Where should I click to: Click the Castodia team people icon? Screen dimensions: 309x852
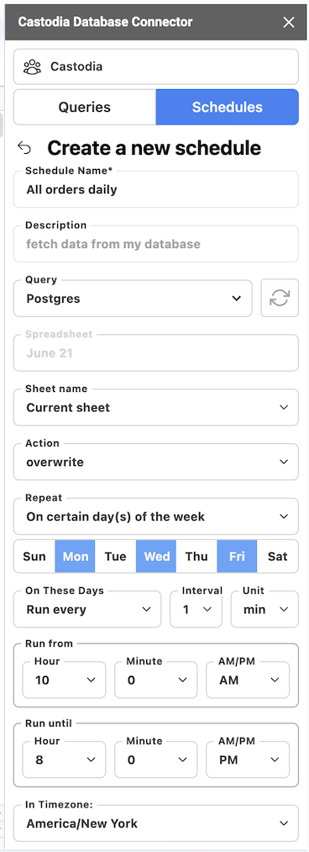coord(33,66)
